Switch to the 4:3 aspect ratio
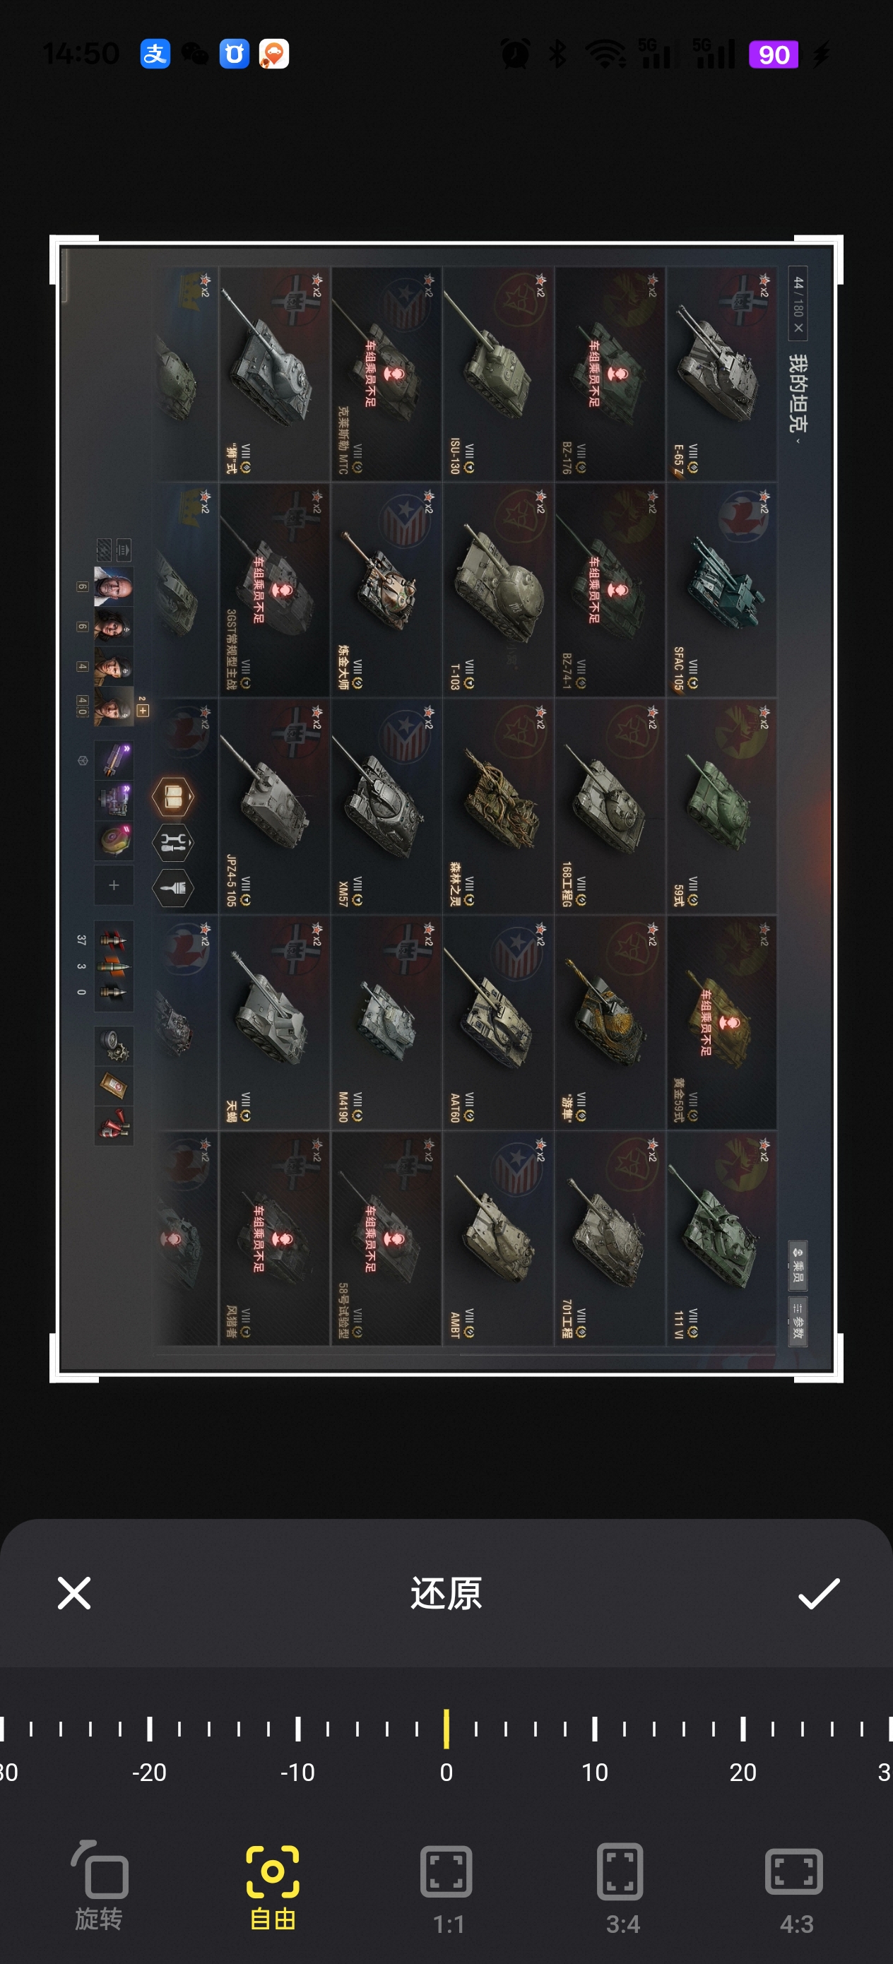893x1964 pixels. point(795,1889)
